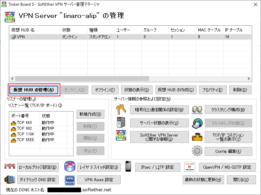Click 最新の状態に更新(H) button

[203, 180]
